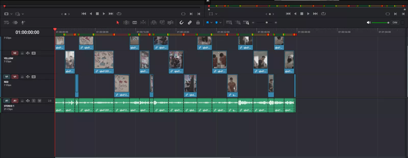Click the DIM audio button
The width and height of the screenshot is (408, 158).
(x=395, y=23)
